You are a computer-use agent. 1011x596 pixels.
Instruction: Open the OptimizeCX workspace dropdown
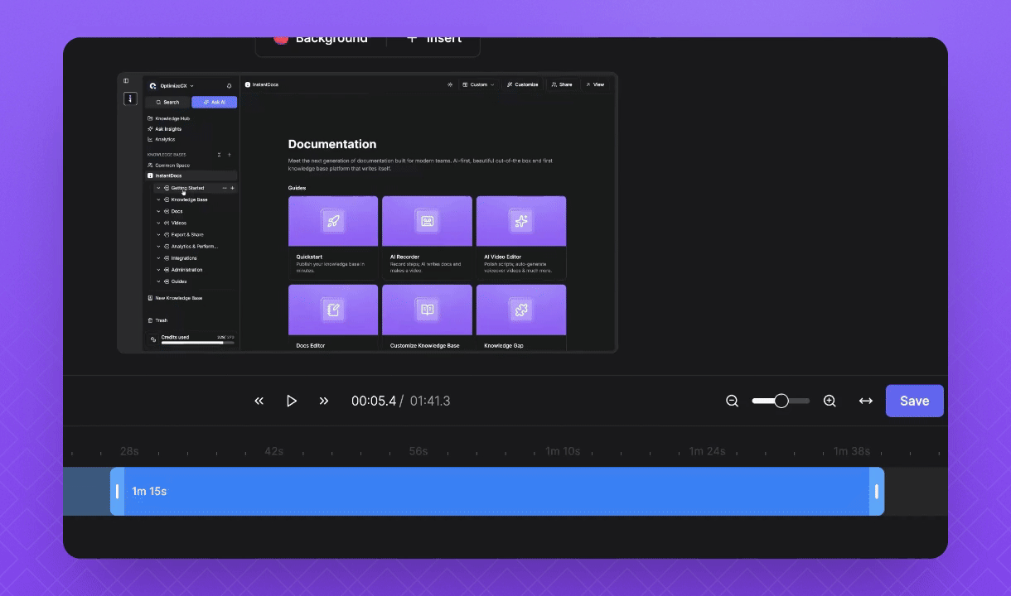[x=172, y=85]
